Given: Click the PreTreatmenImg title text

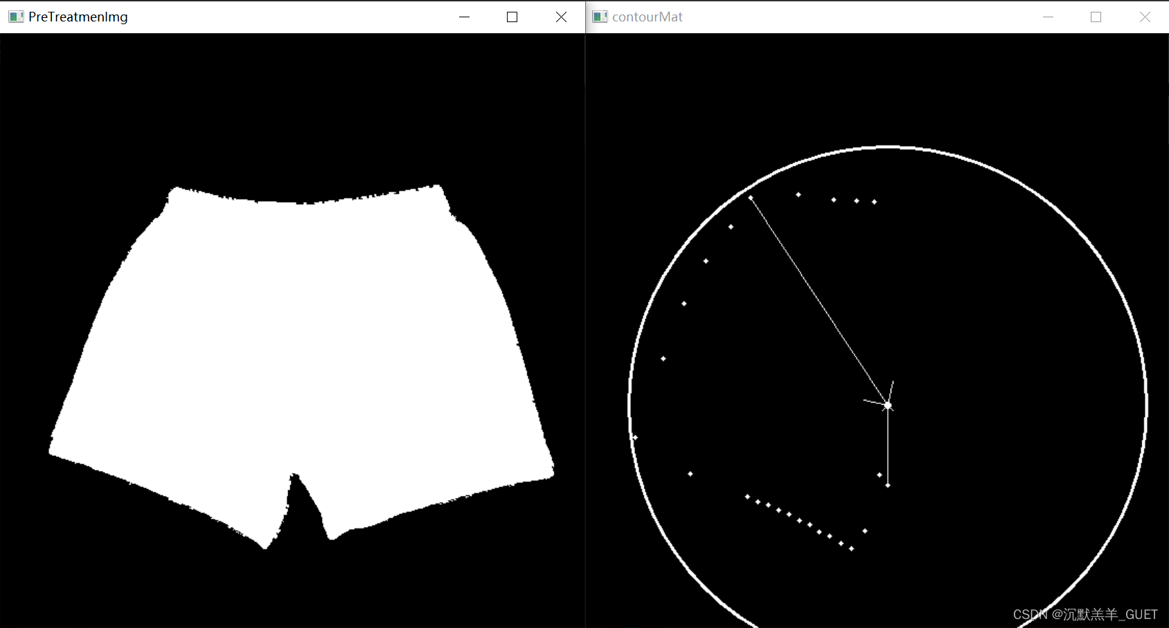Looking at the screenshot, I should click(x=78, y=17).
